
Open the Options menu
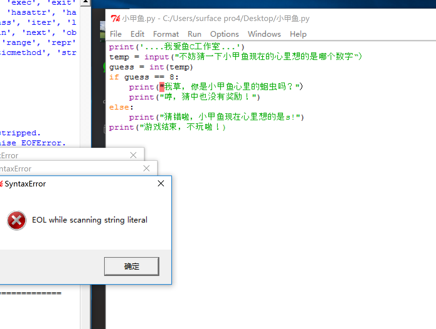point(224,34)
